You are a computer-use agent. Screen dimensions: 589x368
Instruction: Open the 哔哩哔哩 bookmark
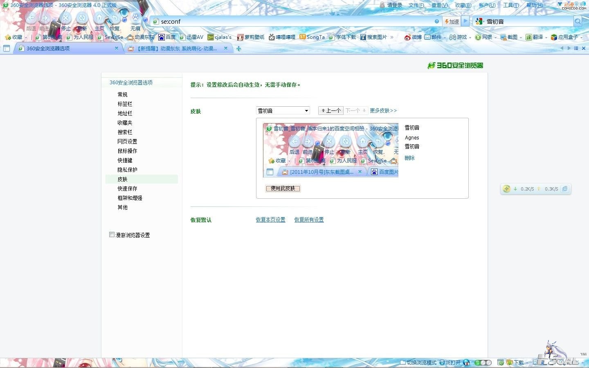pyautogui.click(x=282, y=37)
